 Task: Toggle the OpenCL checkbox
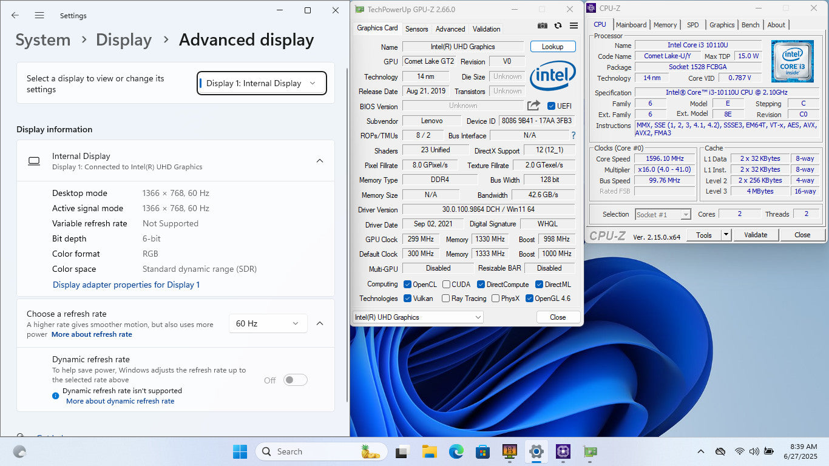click(x=408, y=284)
